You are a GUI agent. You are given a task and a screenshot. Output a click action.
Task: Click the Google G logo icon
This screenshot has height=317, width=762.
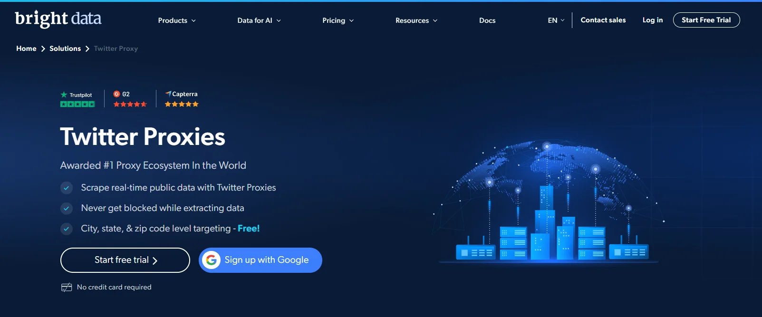[x=211, y=260]
